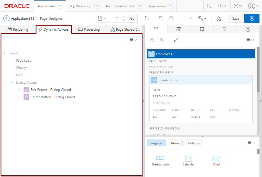Open the Messages tab icon
This screenshot has height=177, width=262.
point(202,29)
